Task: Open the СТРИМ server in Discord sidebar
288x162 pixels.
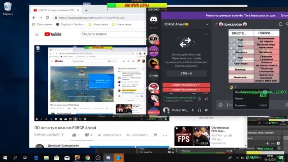Action: [153, 76]
